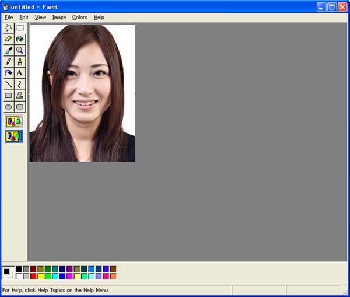Enable opaque selection mode option

click(14, 122)
